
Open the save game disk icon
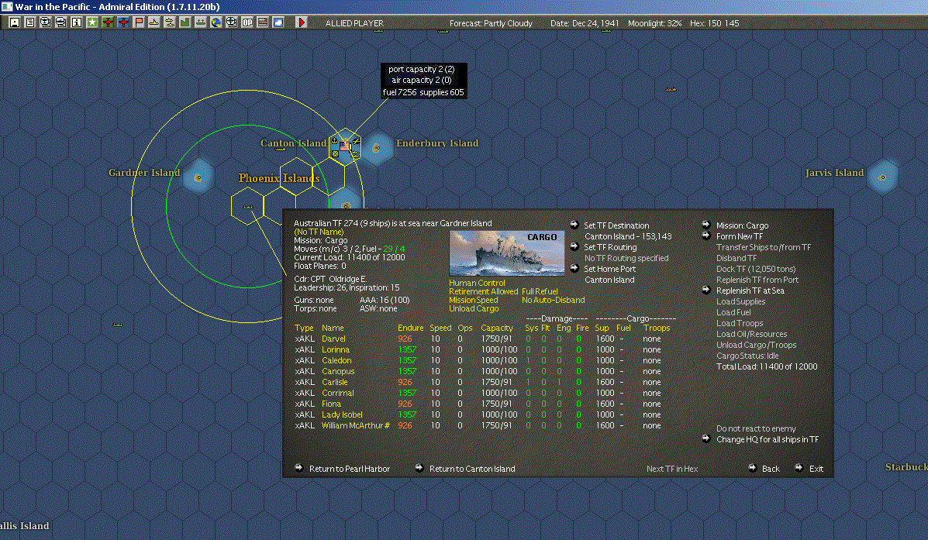click(x=15, y=22)
